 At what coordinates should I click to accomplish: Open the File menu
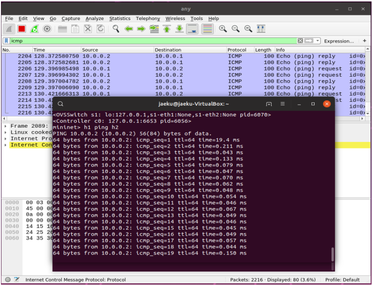pos(9,18)
